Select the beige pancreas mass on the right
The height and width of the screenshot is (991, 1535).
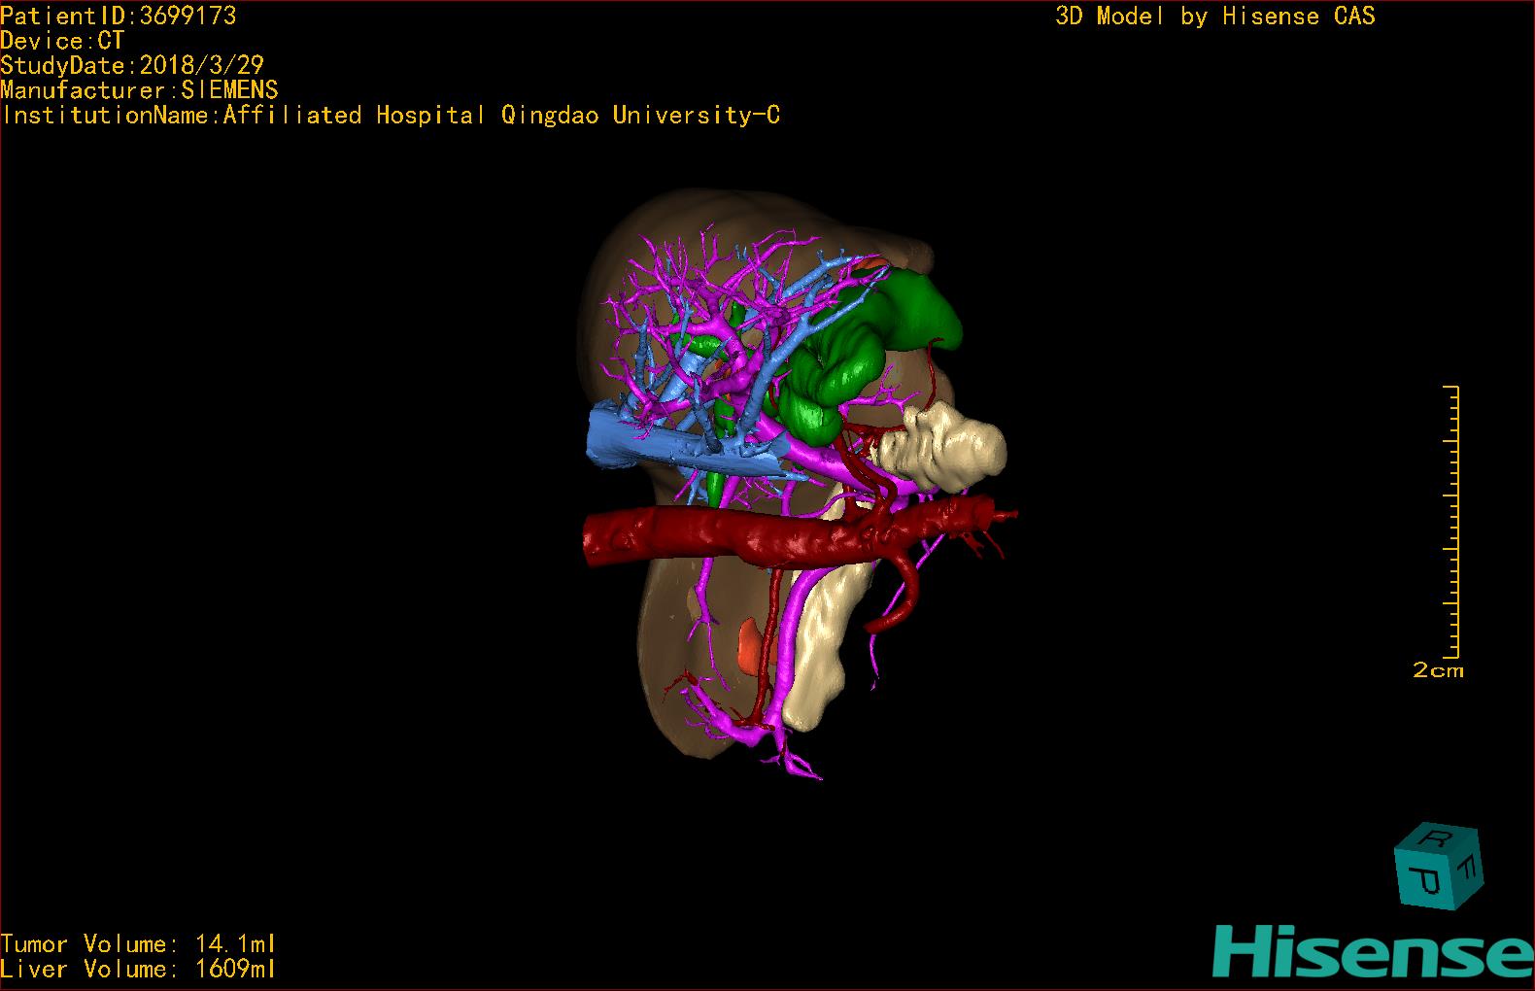947,449
